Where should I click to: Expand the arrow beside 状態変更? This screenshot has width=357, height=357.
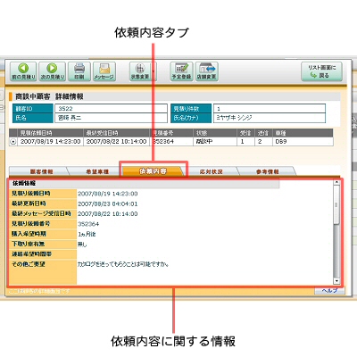click(154, 71)
